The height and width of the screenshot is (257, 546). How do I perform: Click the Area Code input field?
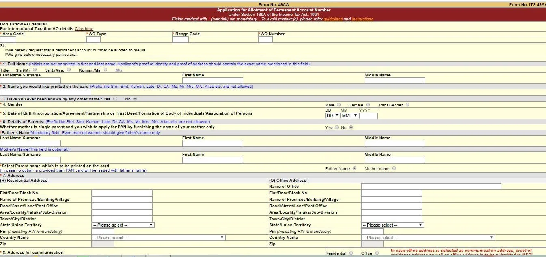coord(8,39)
